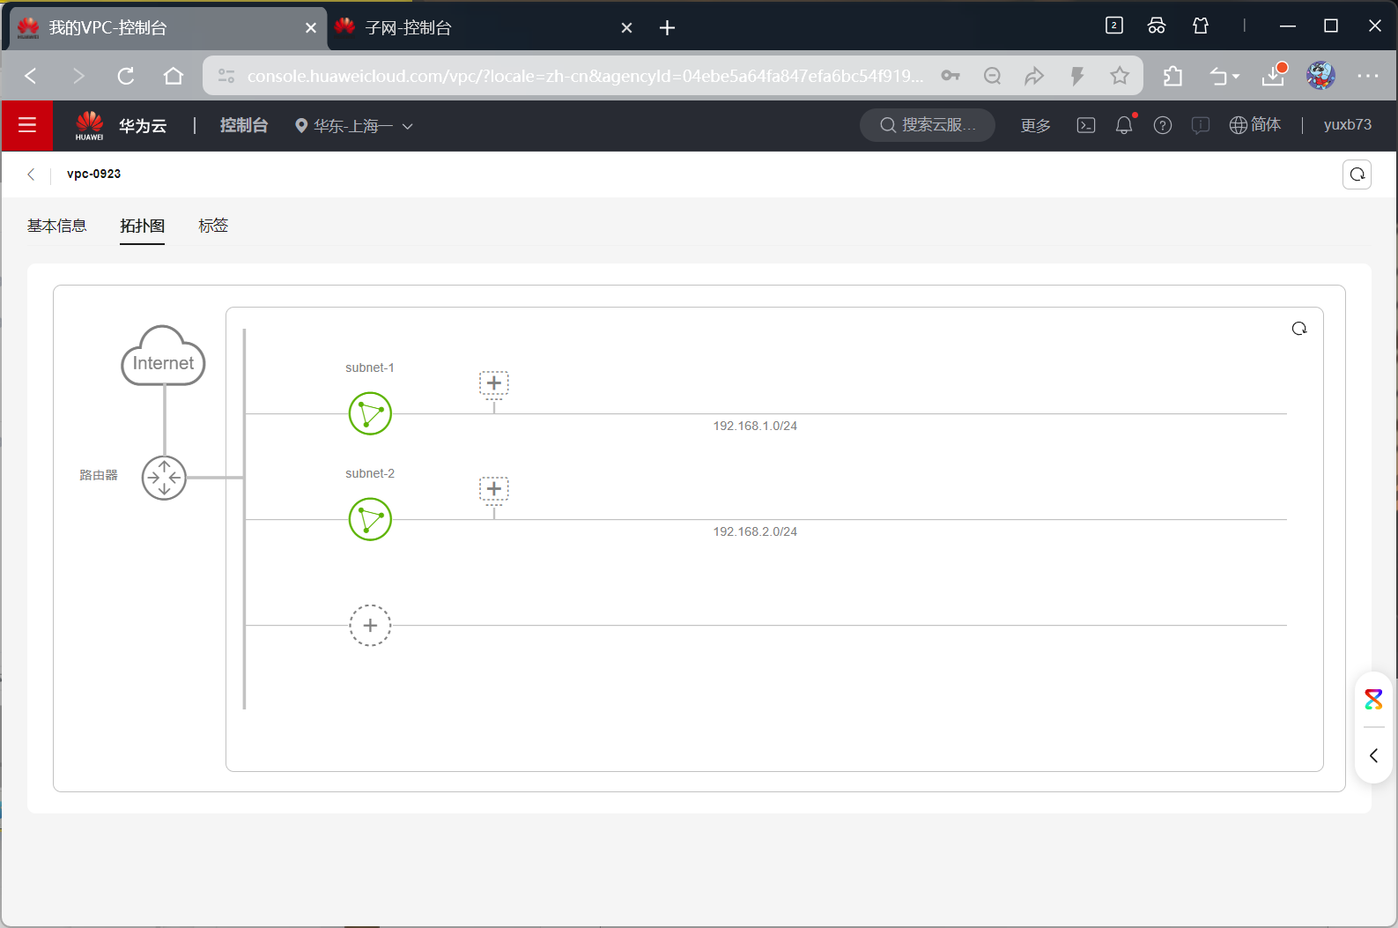This screenshot has height=928, width=1398.
Task: Go back with the vpc-0923 back arrow
Action: click(31, 174)
